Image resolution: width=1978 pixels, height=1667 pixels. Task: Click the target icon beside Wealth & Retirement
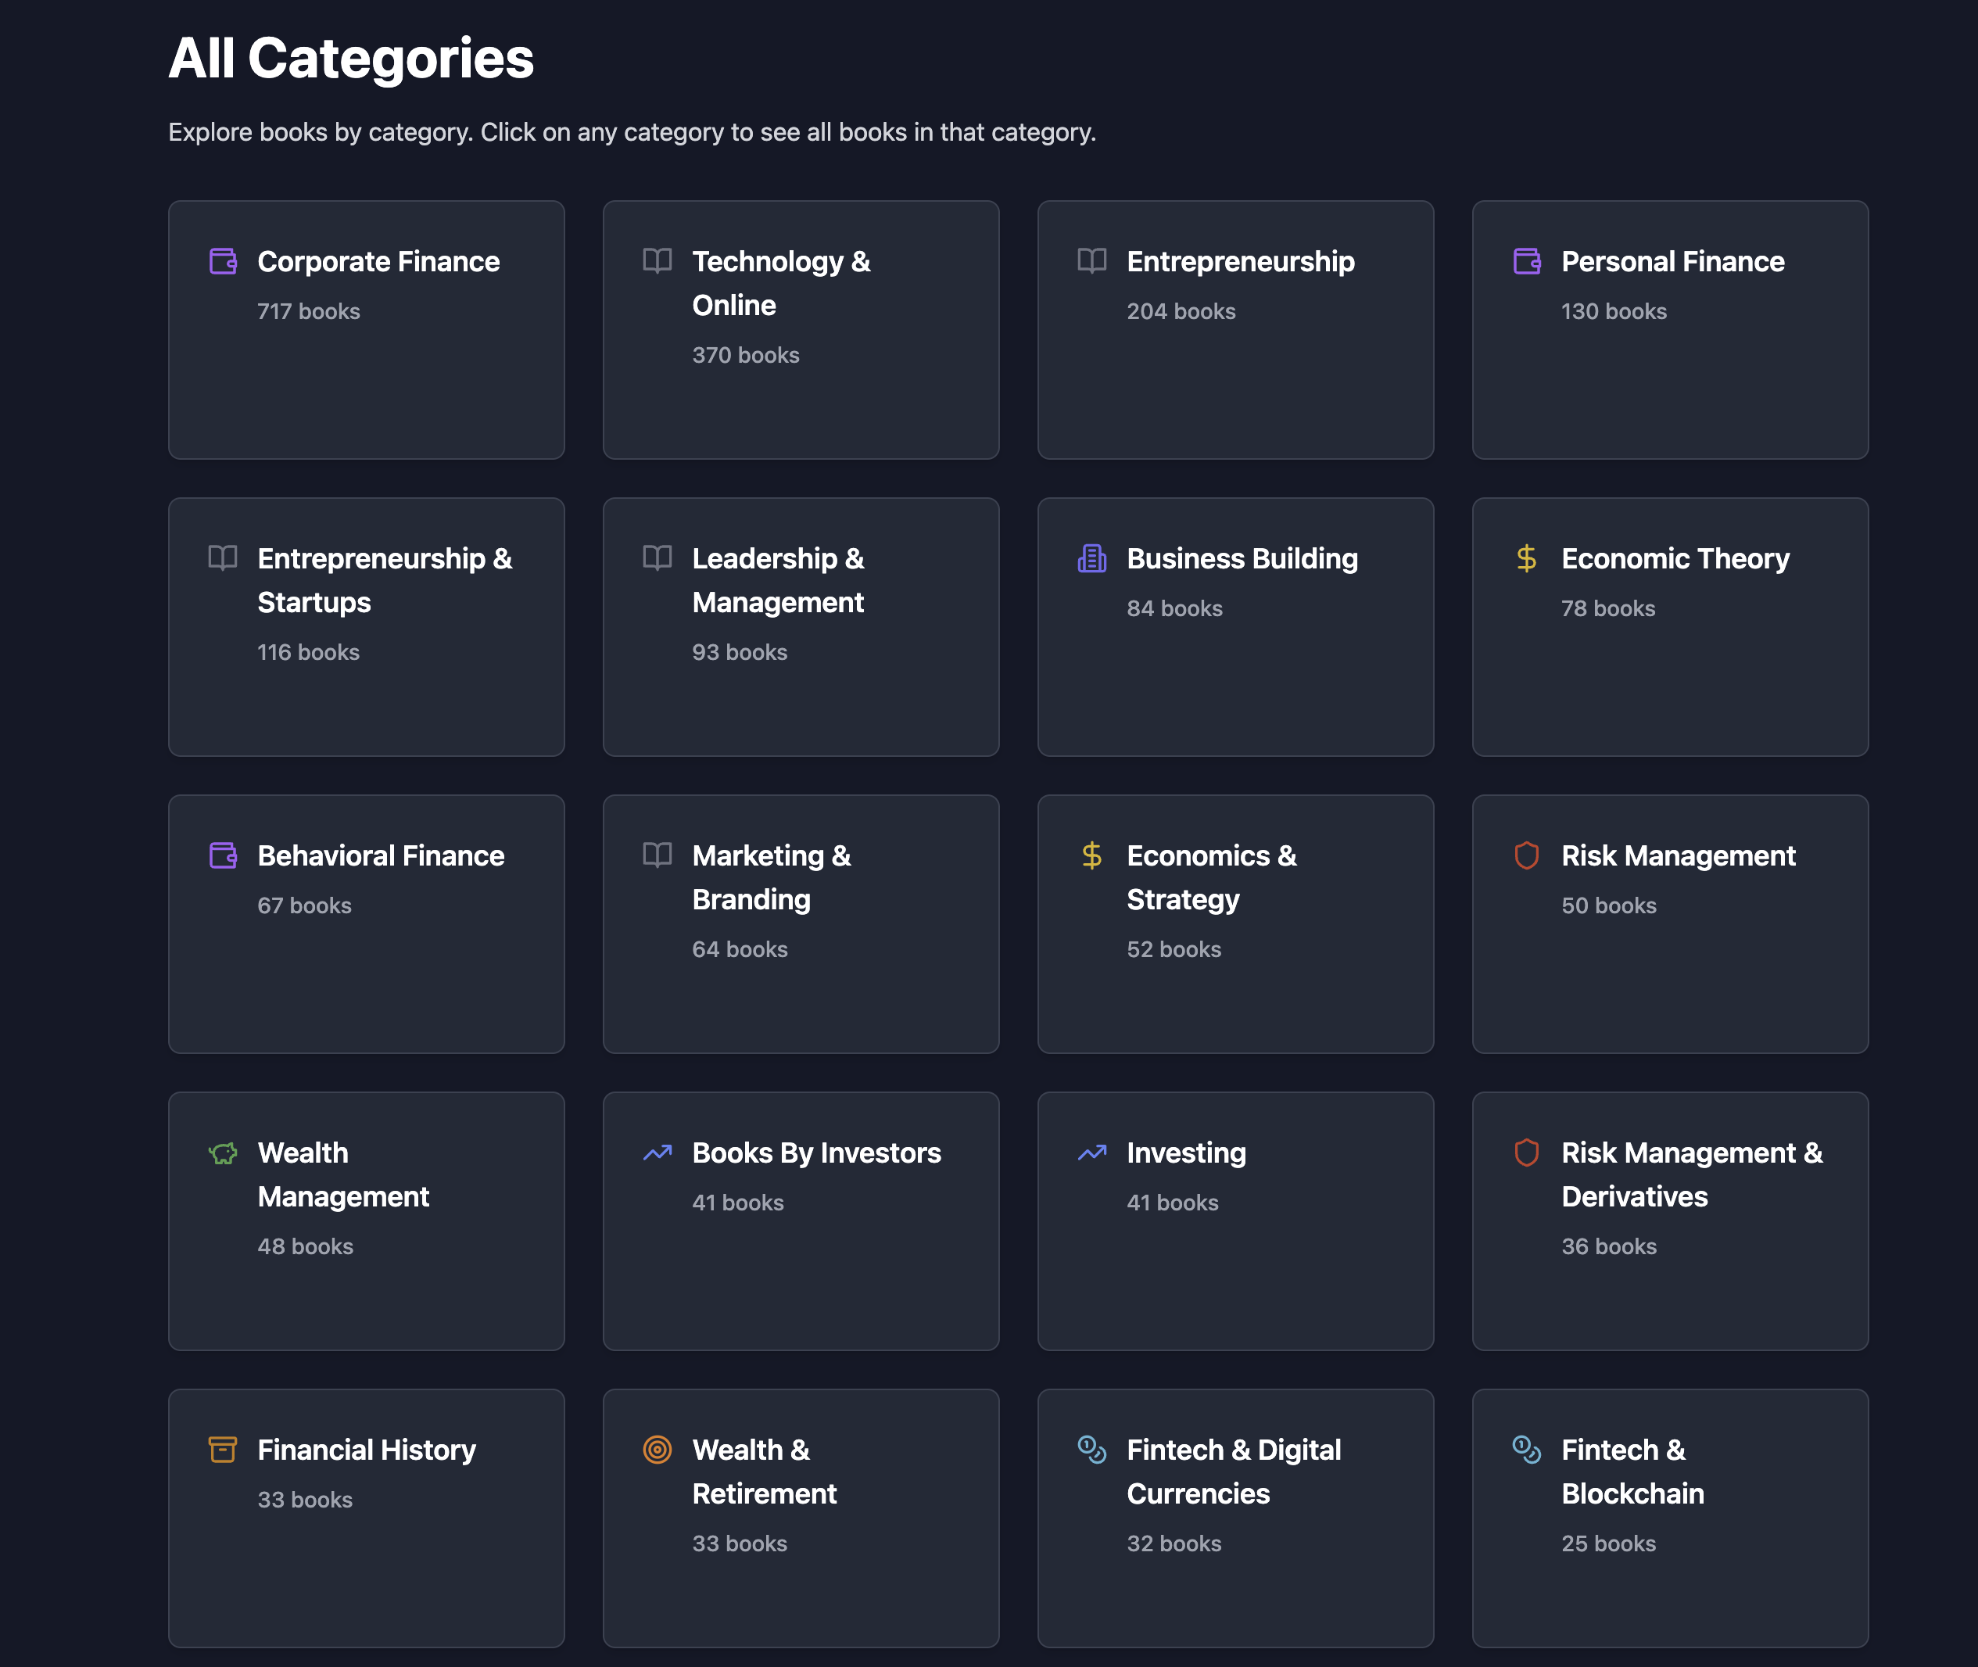coord(657,1450)
